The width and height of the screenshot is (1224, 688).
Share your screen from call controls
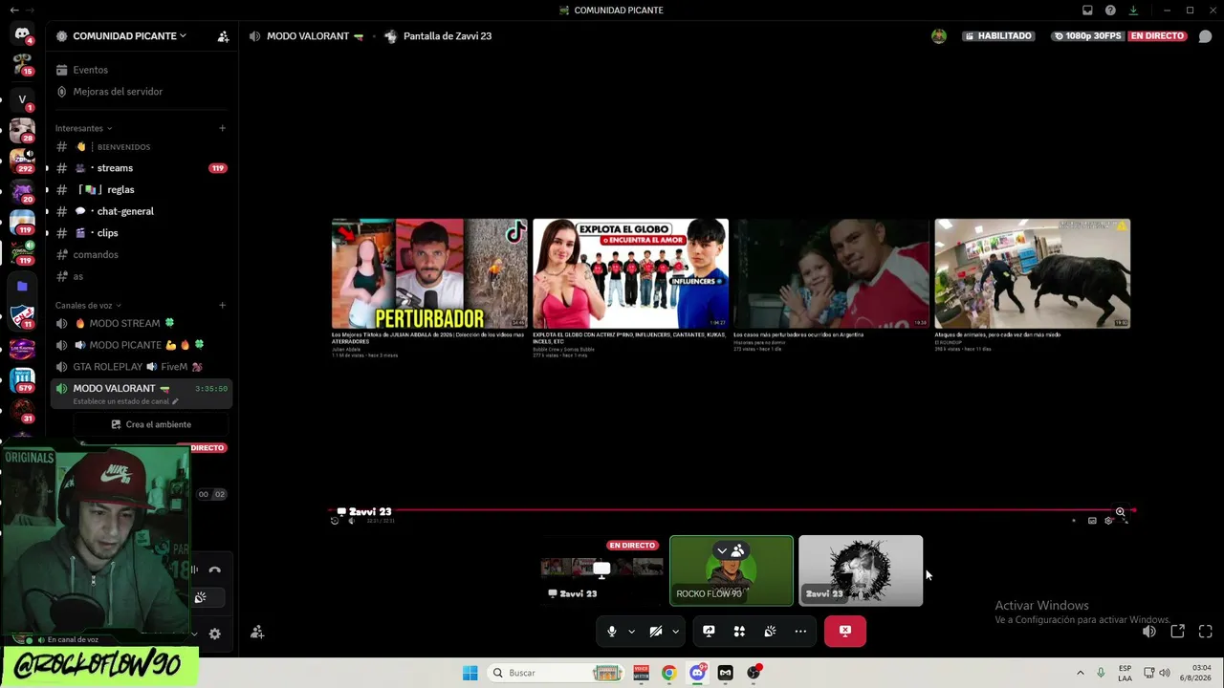(709, 631)
